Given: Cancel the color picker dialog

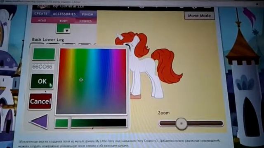Looking at the screenshot, I should point(40,102).
